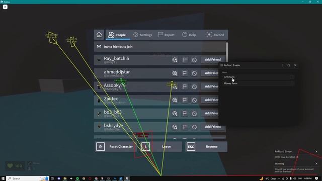The height and width of the screenshot is (181, 322).
Task: Report player ahmeddjstar with flag icon
Action: point(185,73)
